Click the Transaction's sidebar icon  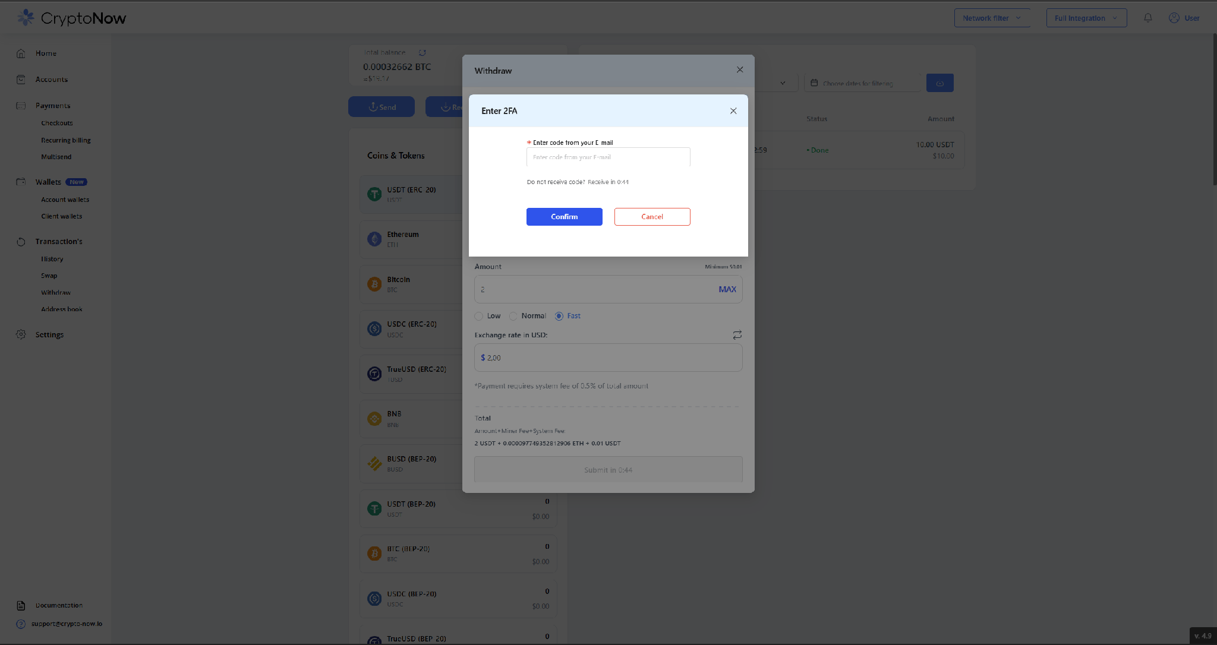point(21,242)
